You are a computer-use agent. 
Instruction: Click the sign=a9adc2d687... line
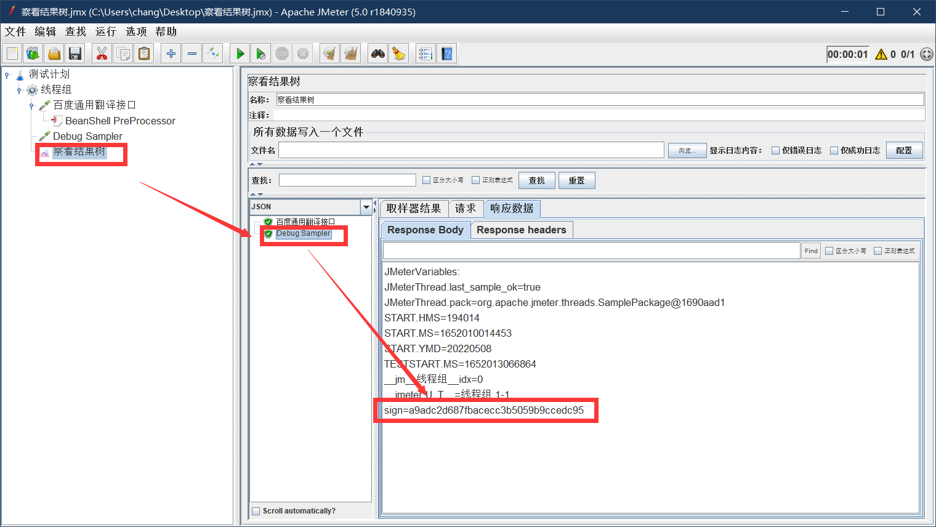(x=484, y=411)
